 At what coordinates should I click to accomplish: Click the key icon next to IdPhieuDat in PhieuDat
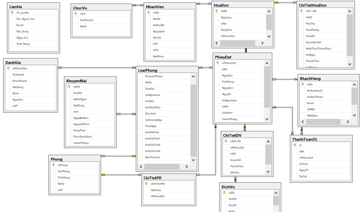pos(218,63)
